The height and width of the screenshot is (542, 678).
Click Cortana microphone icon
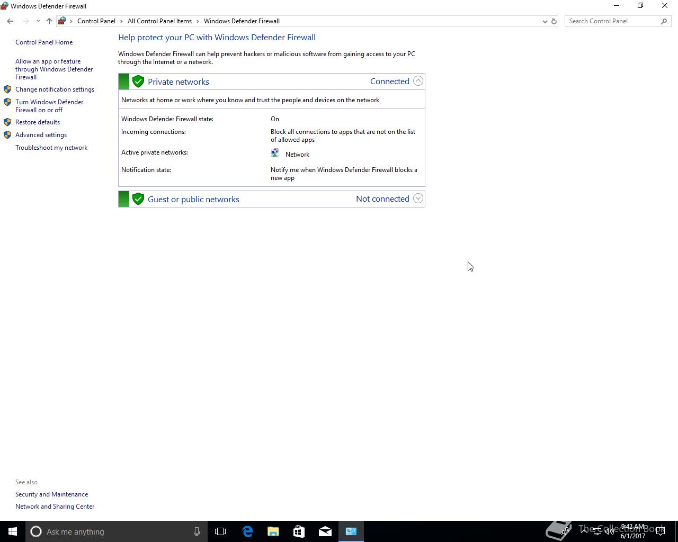pos(197,531)
